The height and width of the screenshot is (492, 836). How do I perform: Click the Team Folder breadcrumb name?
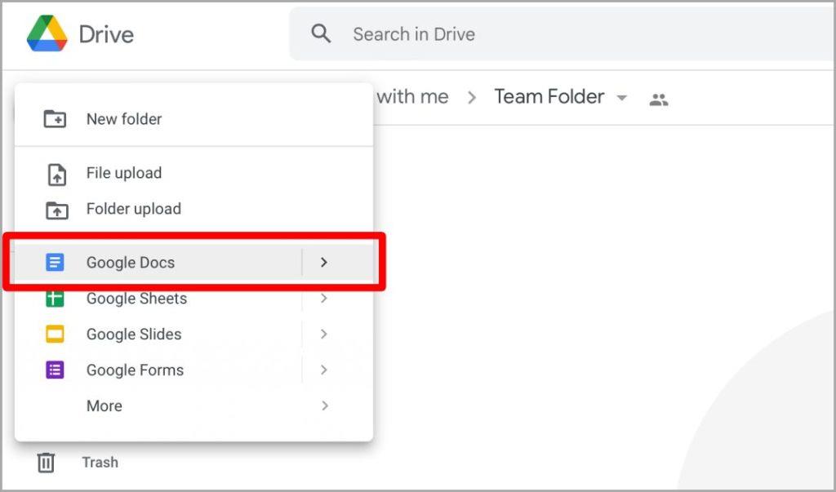[549, 96]
